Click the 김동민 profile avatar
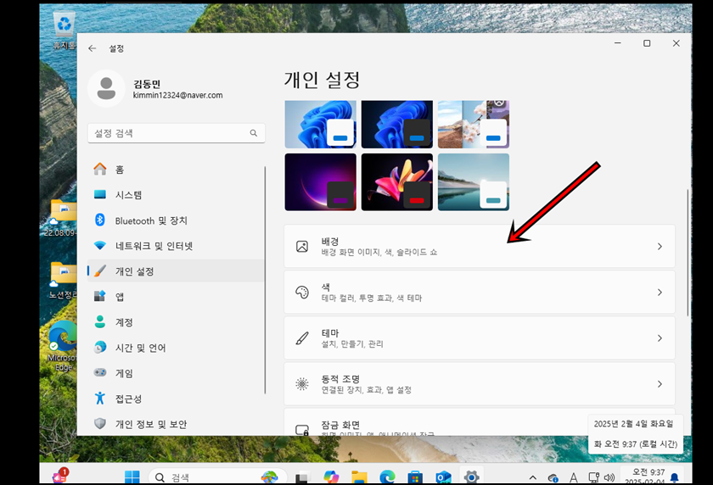Viewport: 713px width, 485px height. [106, 88]
